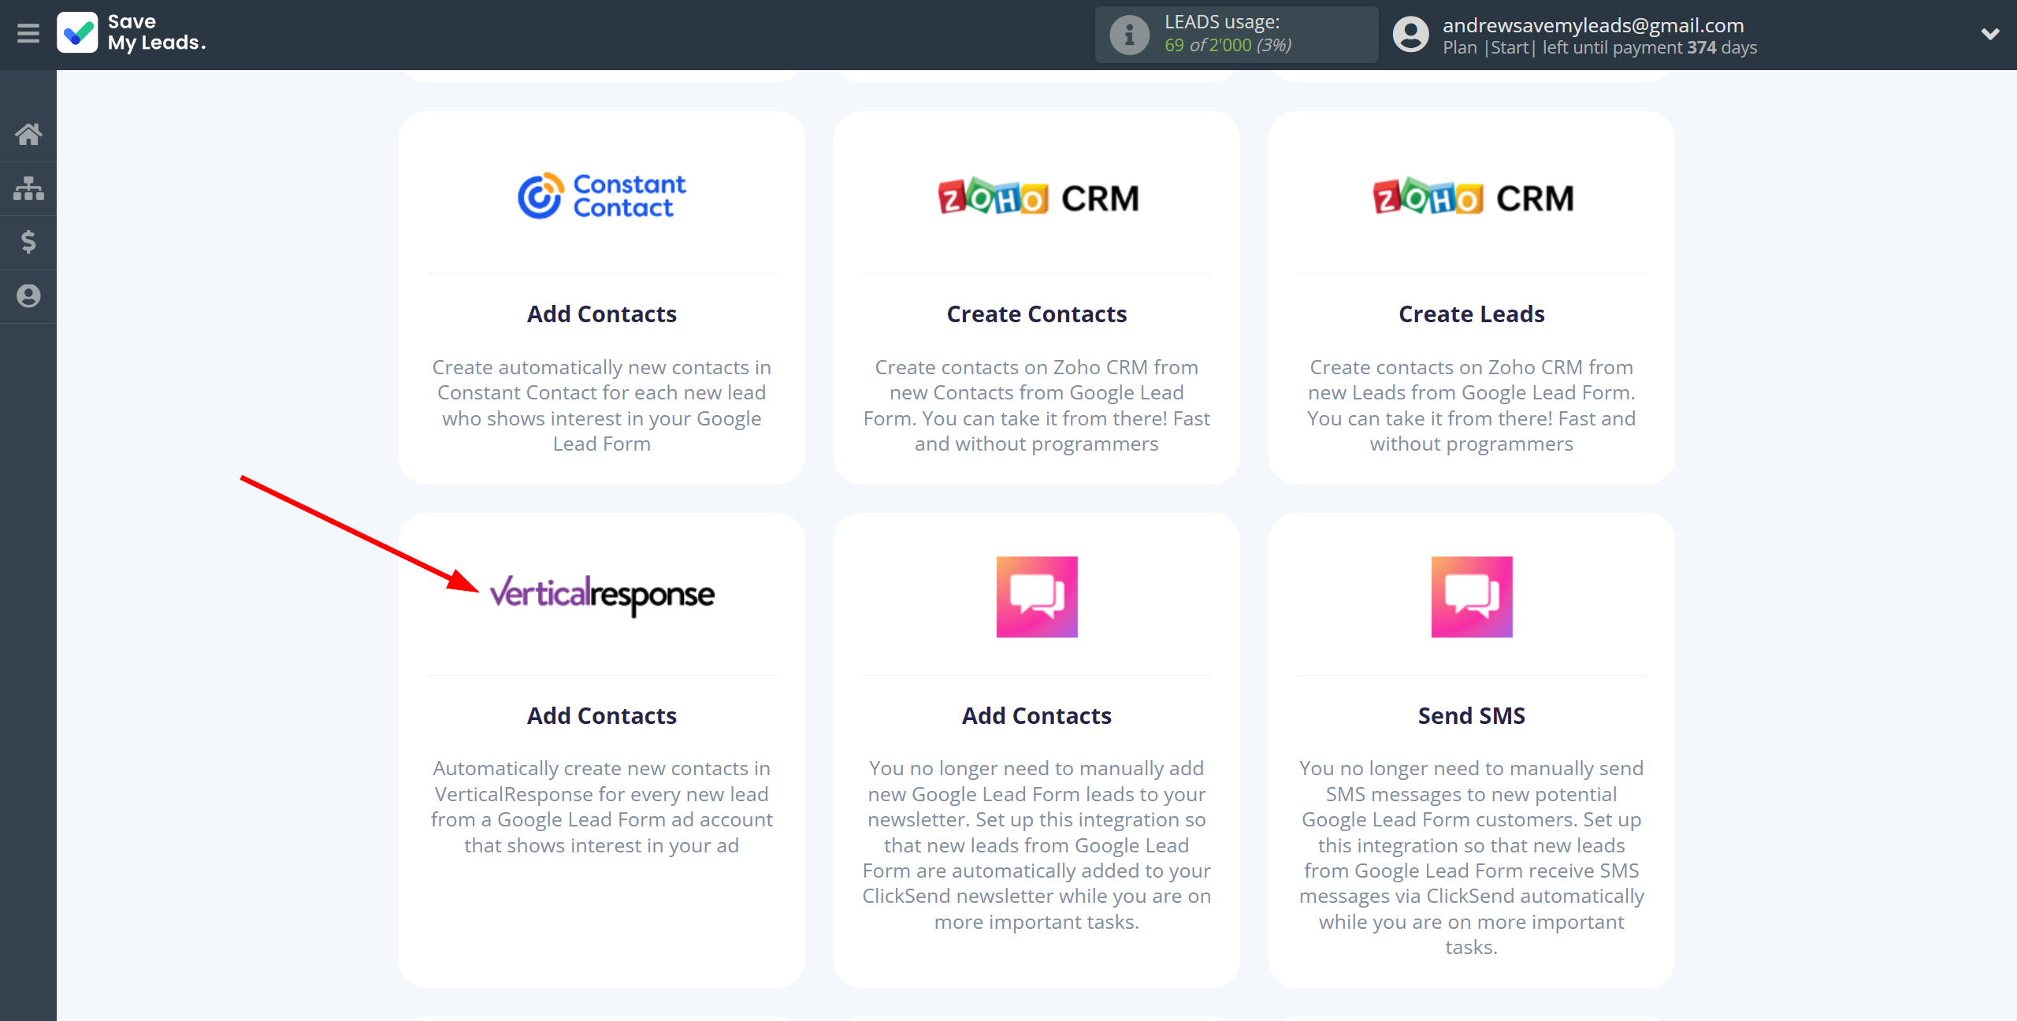Open VerticalResponse Add Contacts title
This screenshot has width=2017, height=1021.
pyautogui.click(x=602, y=716)
